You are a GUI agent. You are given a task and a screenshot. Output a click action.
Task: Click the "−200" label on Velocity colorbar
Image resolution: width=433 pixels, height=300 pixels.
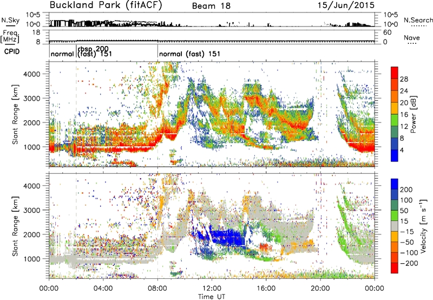pos(409,263)
